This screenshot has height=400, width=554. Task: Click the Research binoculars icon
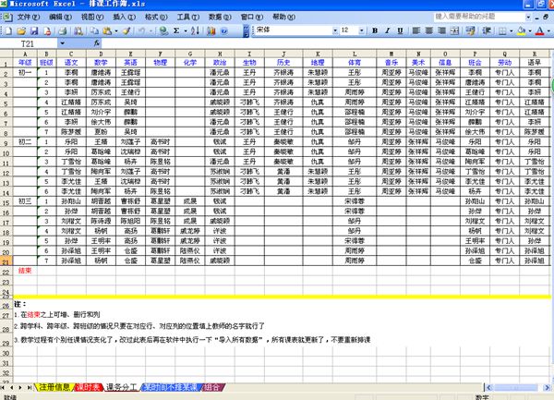click(78, 31)
